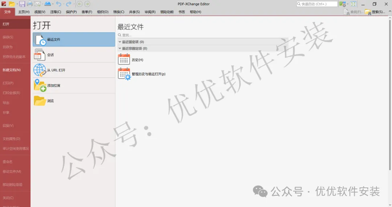Click the open folder icon in quick toolbar
Screen dimensions: 392x207
tap(12, 4)
